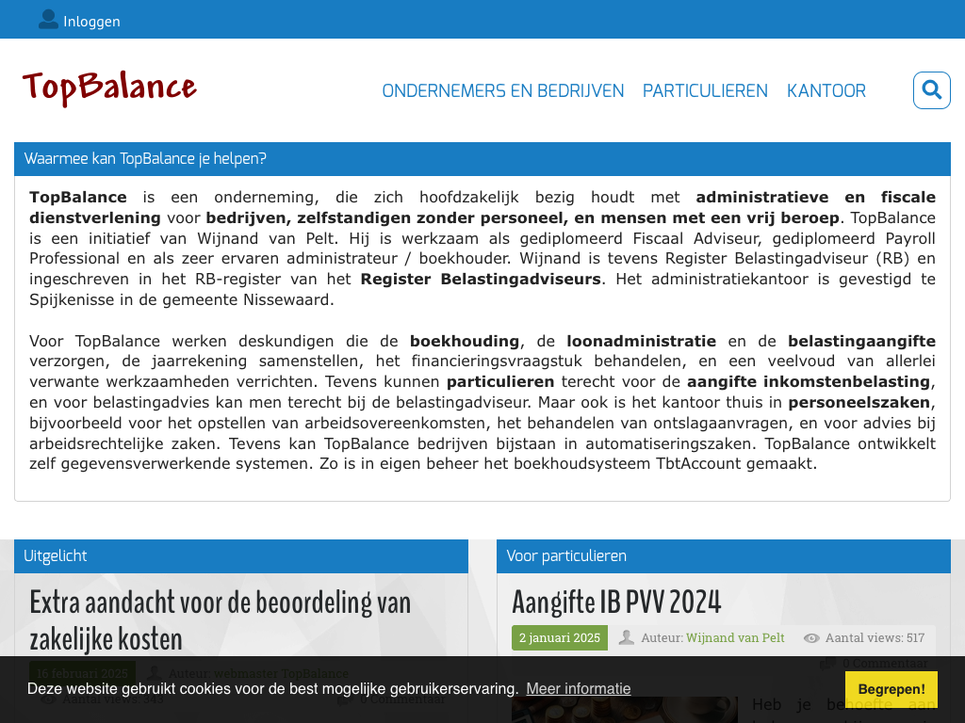Screen dimensions: 965x723
Task: Click the Uitgelicht panel header
Action: [x=241, y=556]
